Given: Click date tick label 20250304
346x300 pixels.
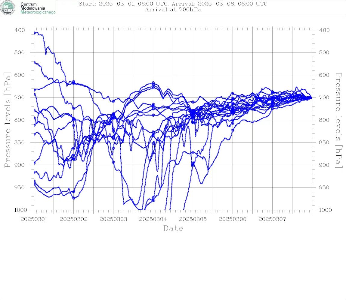Looking at the screenshot, I should coord(153,219).
